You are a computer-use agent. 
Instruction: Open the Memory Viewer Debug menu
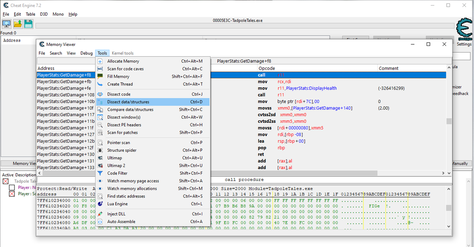pos(87,53)
